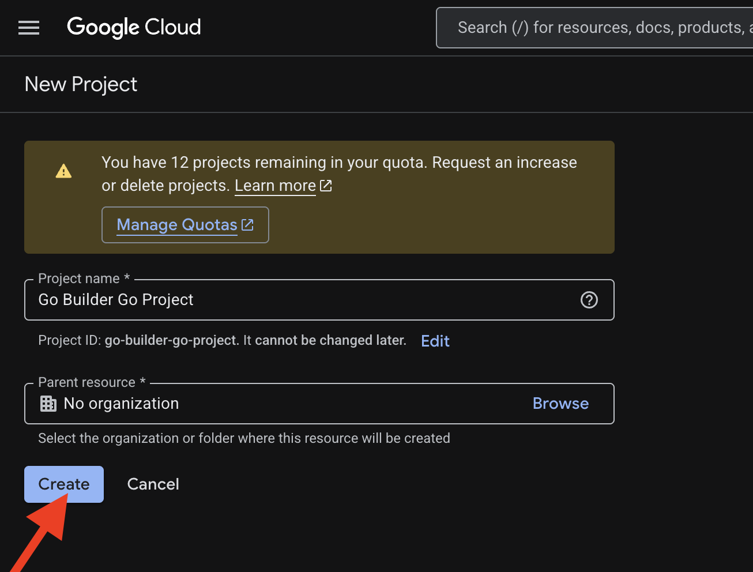
Task: Click the warning triangle in the quota banner
Action: pyautogui.click(x=63, y=171)
